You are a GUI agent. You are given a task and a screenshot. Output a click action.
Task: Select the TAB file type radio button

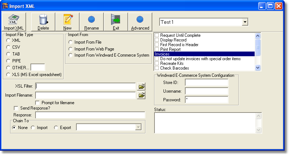point(8,54)
